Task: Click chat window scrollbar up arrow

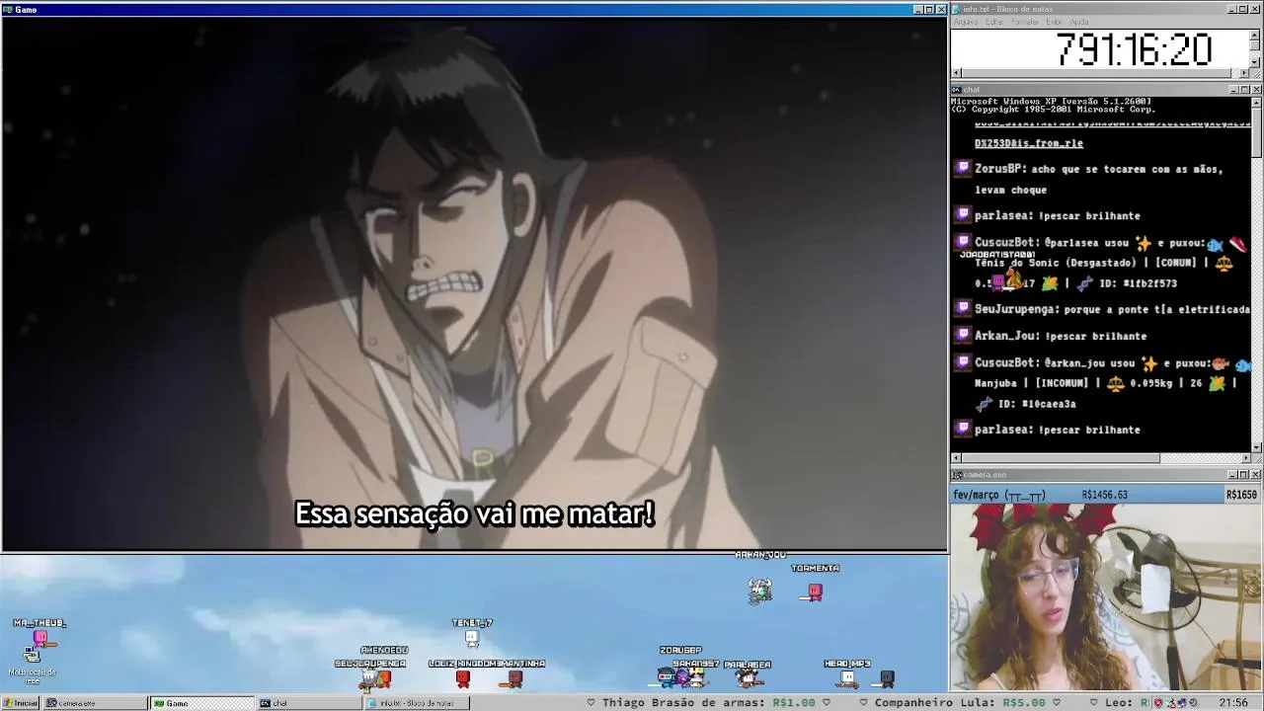Action: 1256,102
